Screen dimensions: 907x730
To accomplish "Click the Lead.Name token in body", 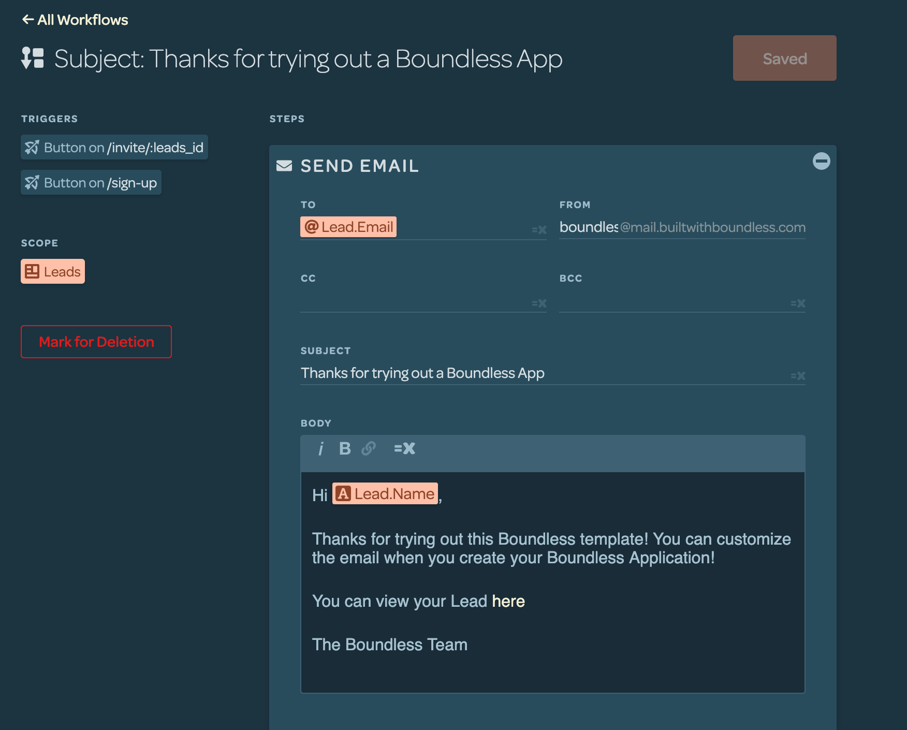I will 385,494.
